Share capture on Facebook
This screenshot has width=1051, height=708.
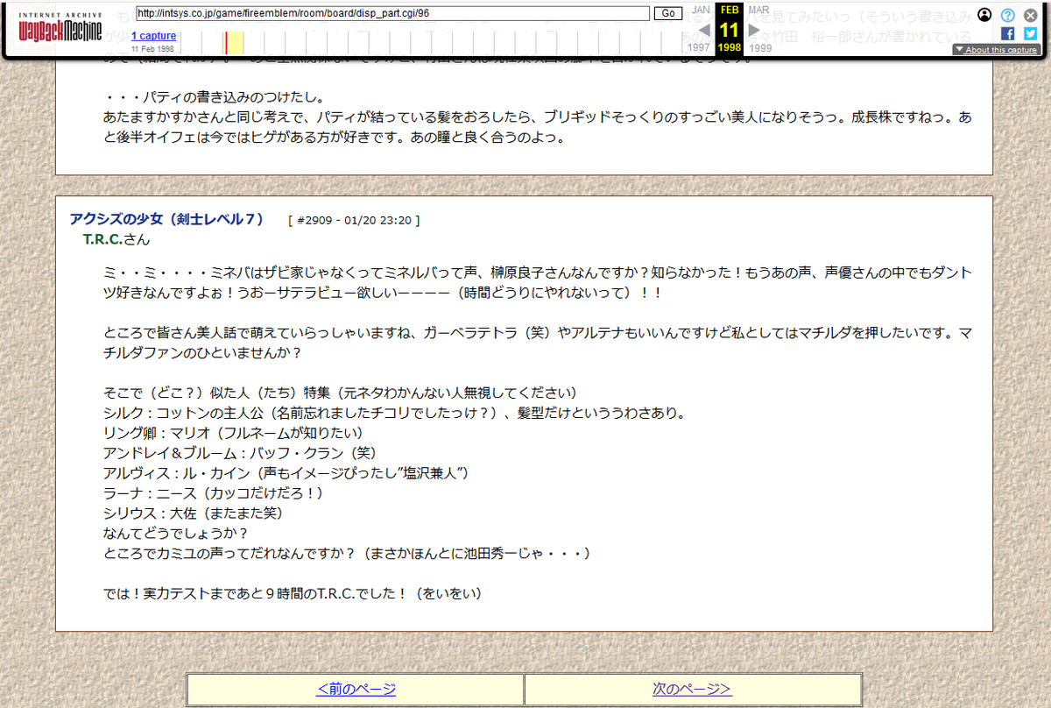[1008, 33]
